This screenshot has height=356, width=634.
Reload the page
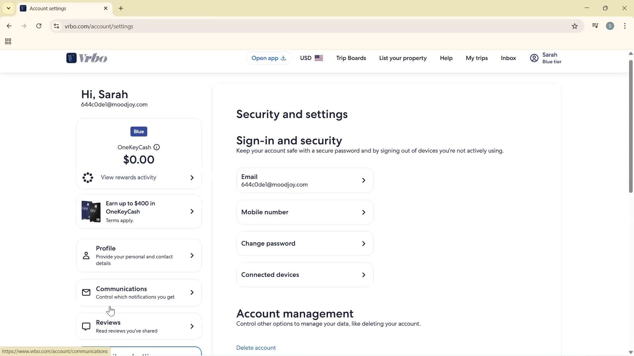click(39, 26)
